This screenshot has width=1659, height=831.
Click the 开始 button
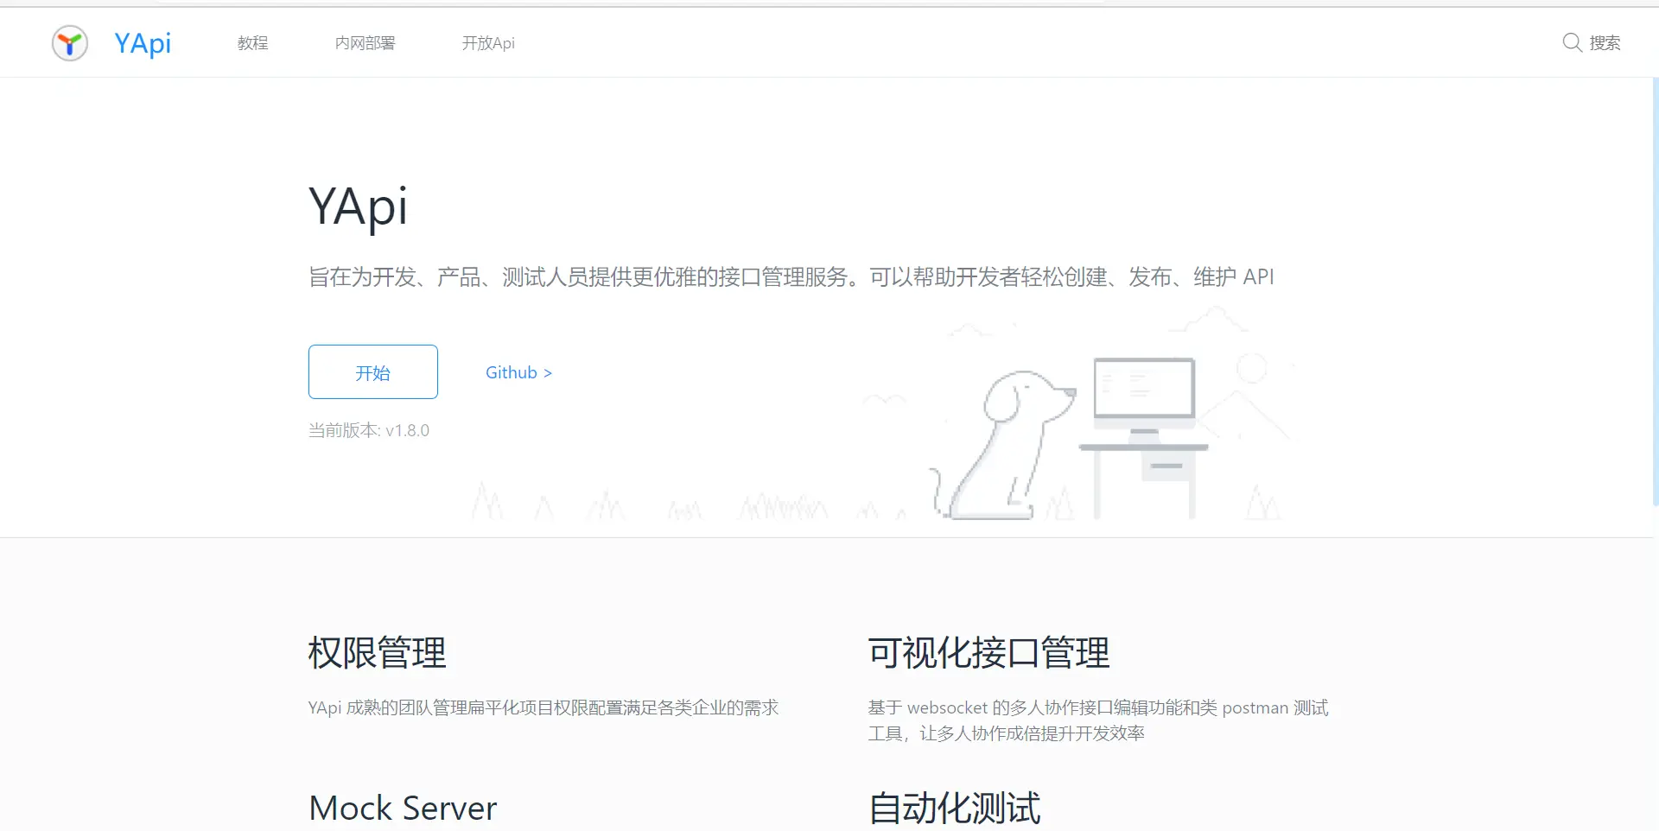pyautogui.click(x=373, y=371)
